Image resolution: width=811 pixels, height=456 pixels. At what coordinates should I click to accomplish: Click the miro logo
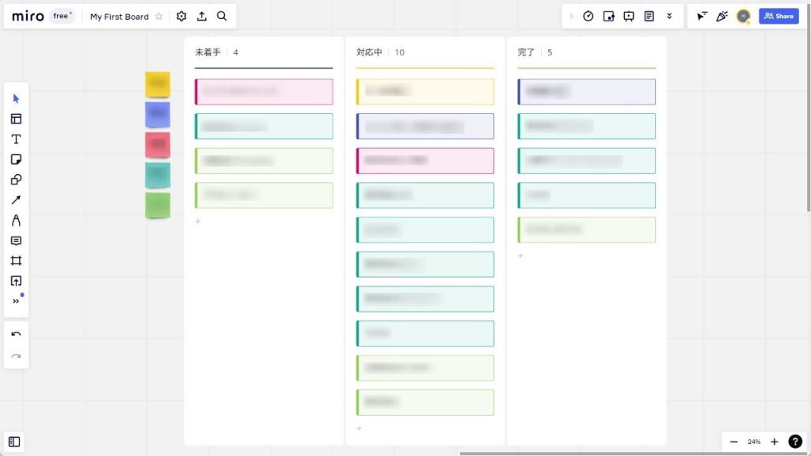[28, 16]
